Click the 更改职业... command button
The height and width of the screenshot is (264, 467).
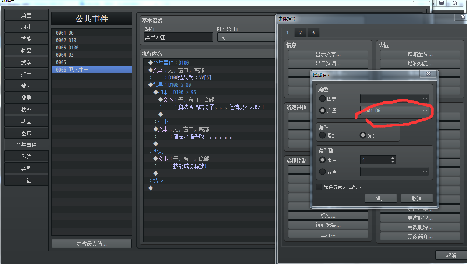pos(420,218)
